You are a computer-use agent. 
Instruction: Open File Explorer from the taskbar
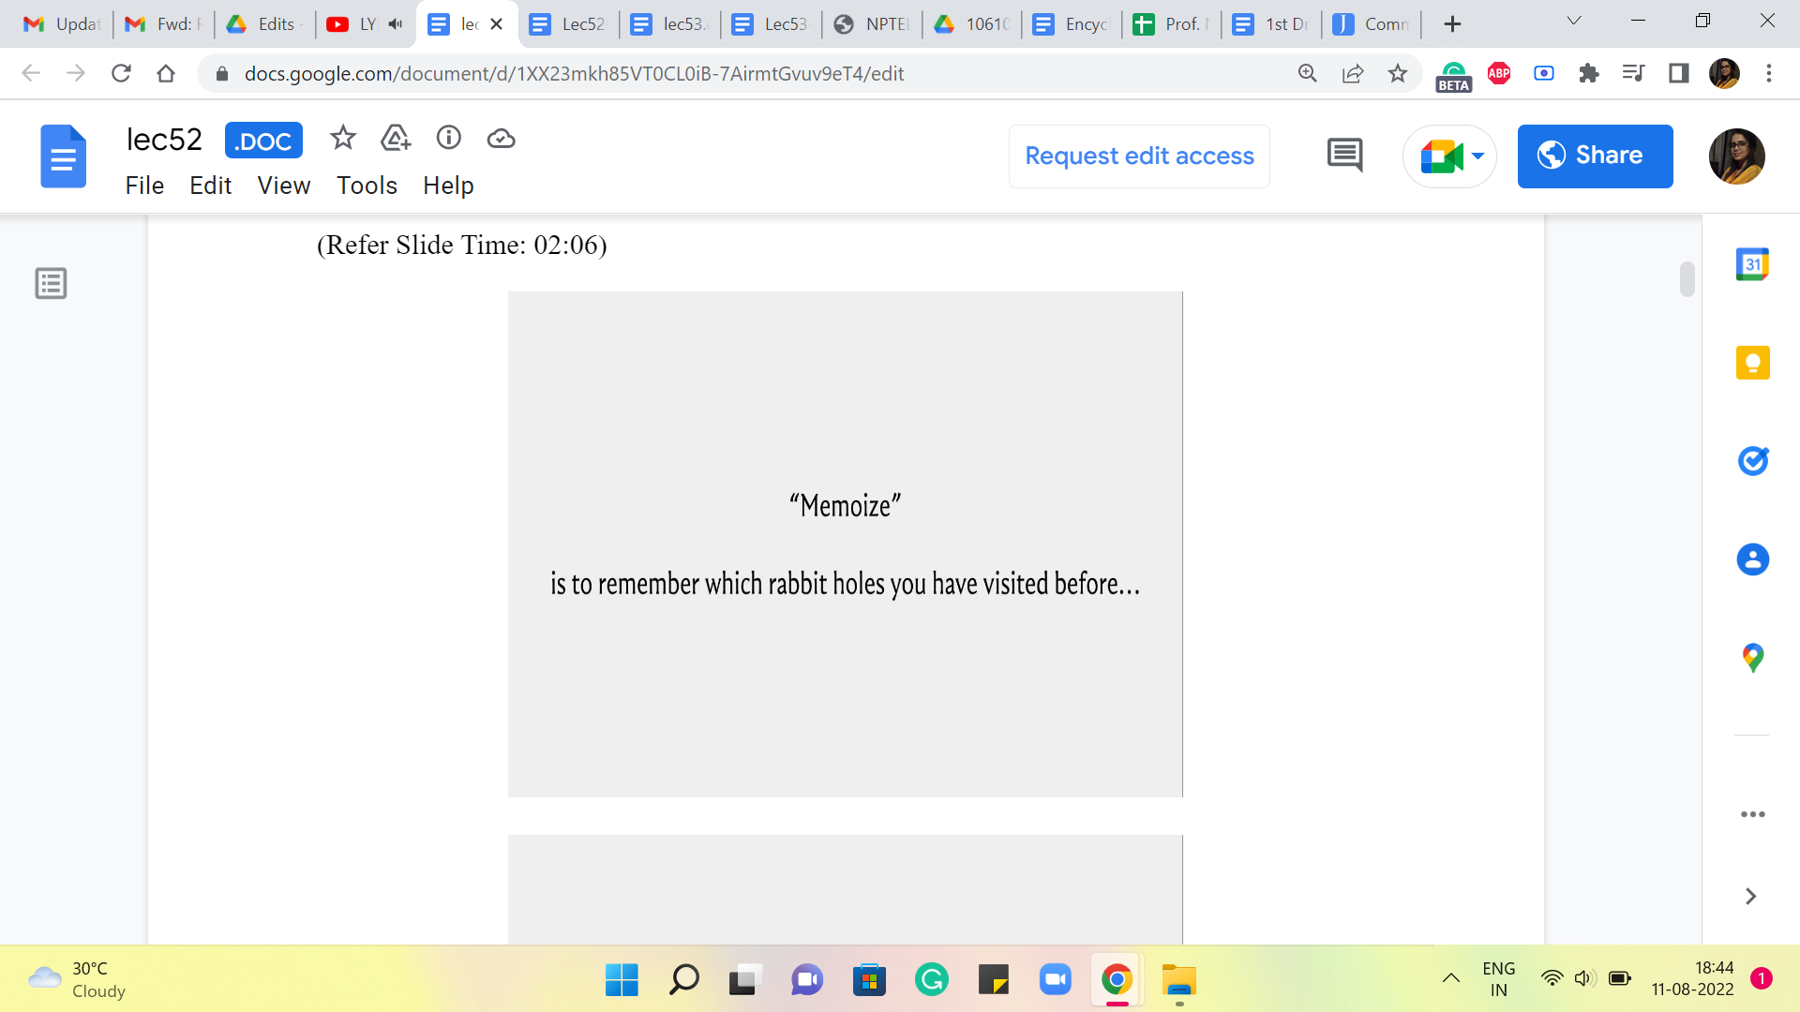click(1179, 980)
